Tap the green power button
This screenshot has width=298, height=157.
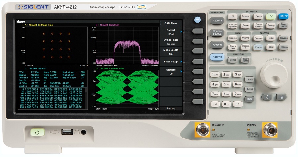37,132
